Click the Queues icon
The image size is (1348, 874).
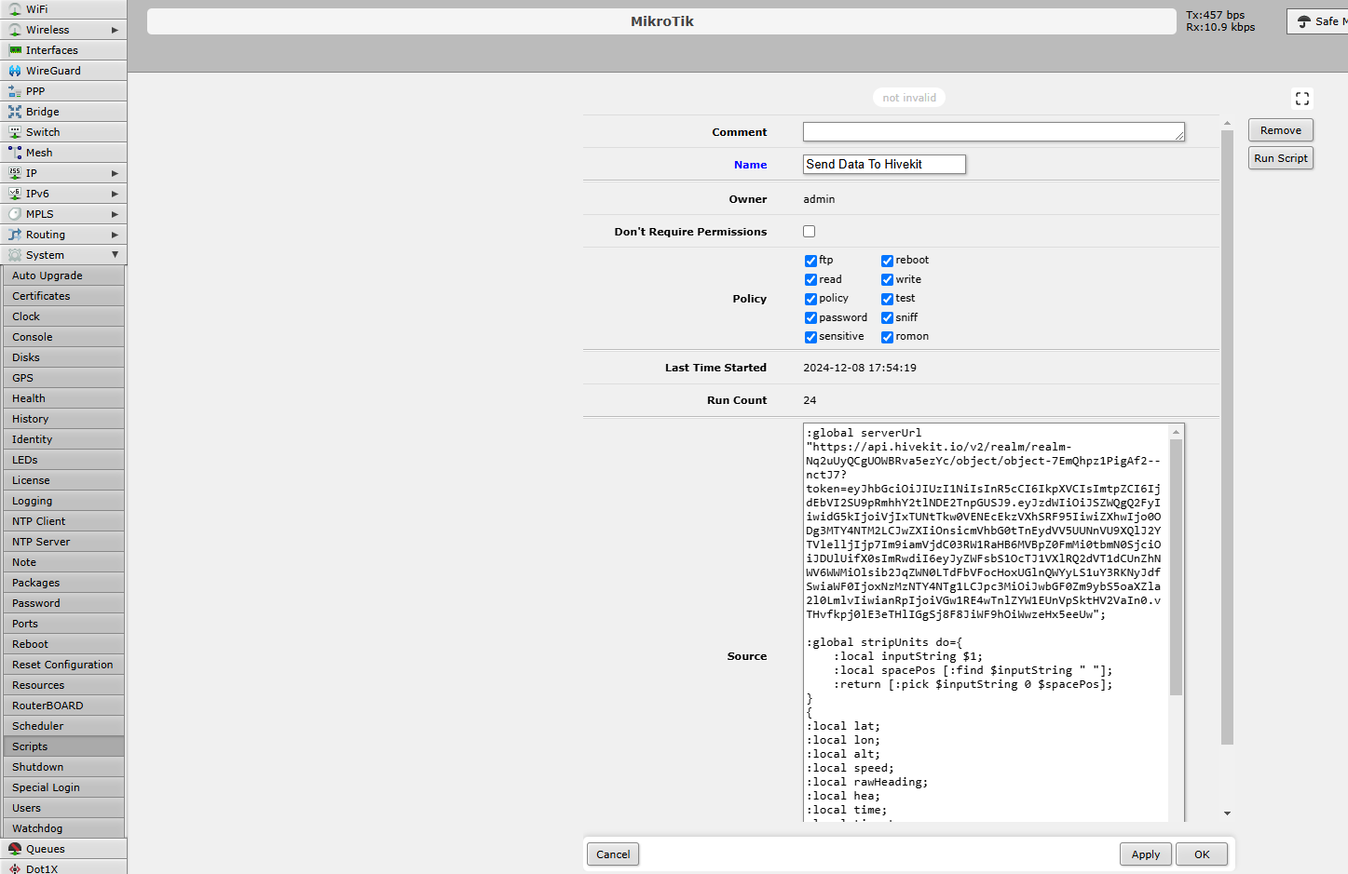pyautogui.click(x=15, y=849)
